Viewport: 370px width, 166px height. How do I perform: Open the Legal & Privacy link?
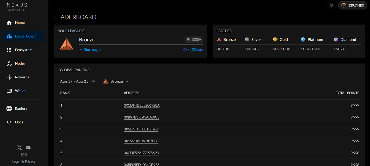click(x=24, y=161)
